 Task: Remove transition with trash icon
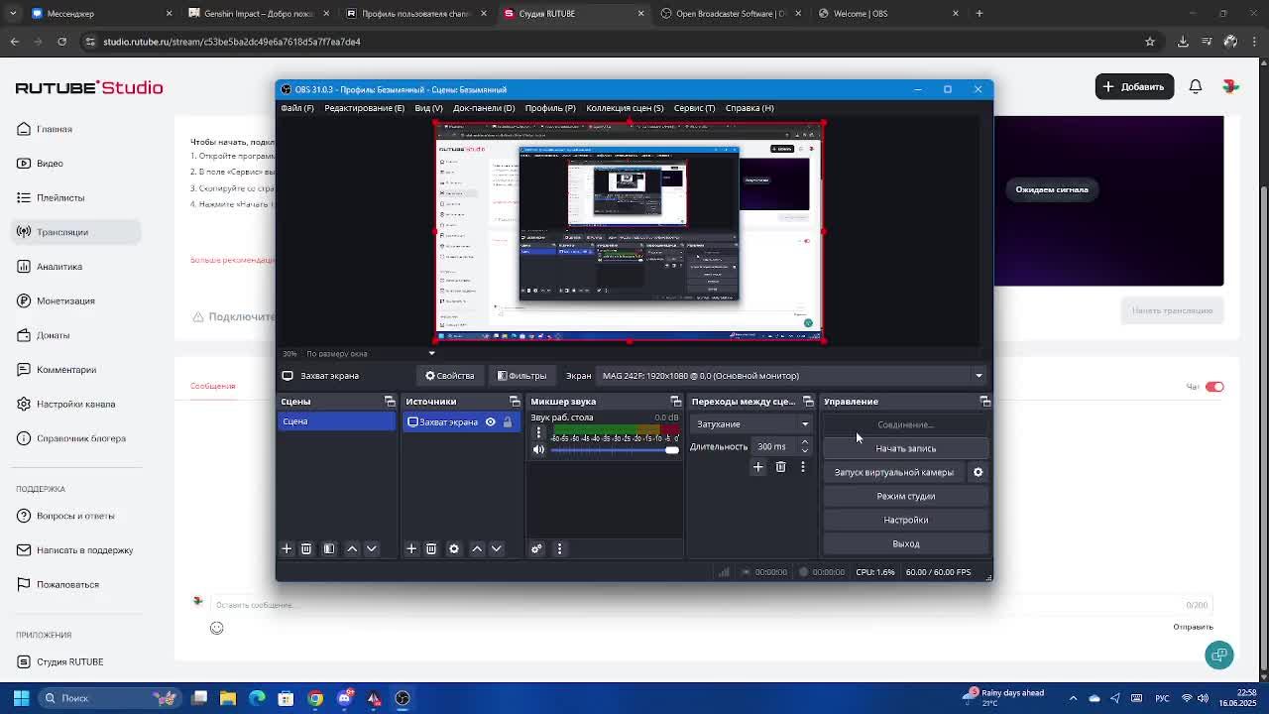coord(780,467)
